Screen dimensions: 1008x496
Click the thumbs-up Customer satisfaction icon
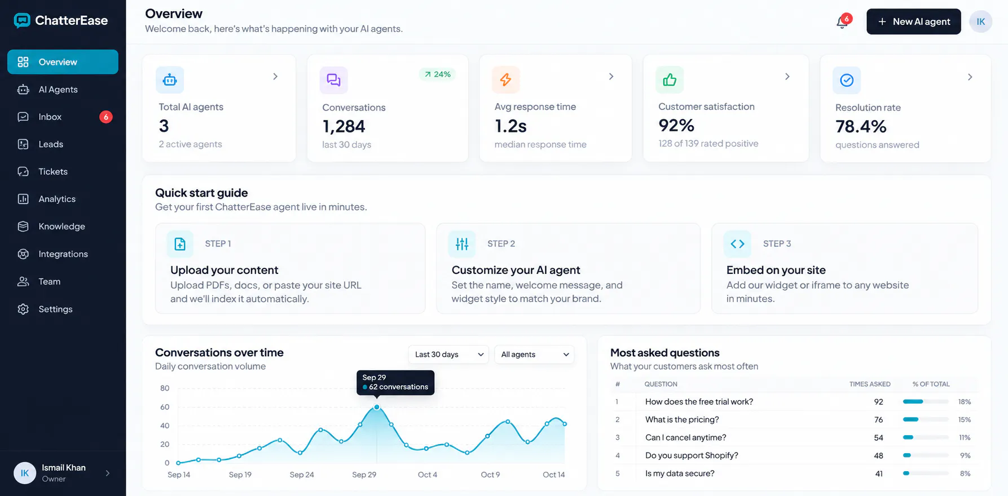pos(670,79)
